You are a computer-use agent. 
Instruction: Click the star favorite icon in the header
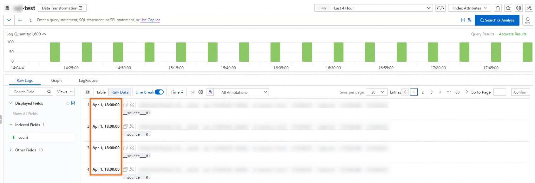(x=508, y=8)
